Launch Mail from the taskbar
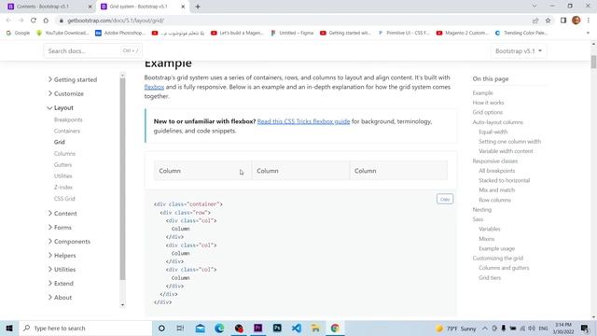The image size is (597, 336). coord(200,328)
